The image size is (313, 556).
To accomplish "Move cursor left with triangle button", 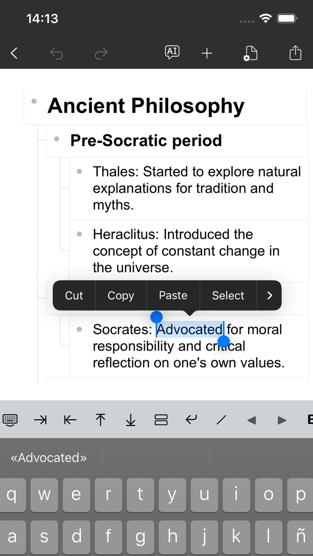I will [252, 420].
